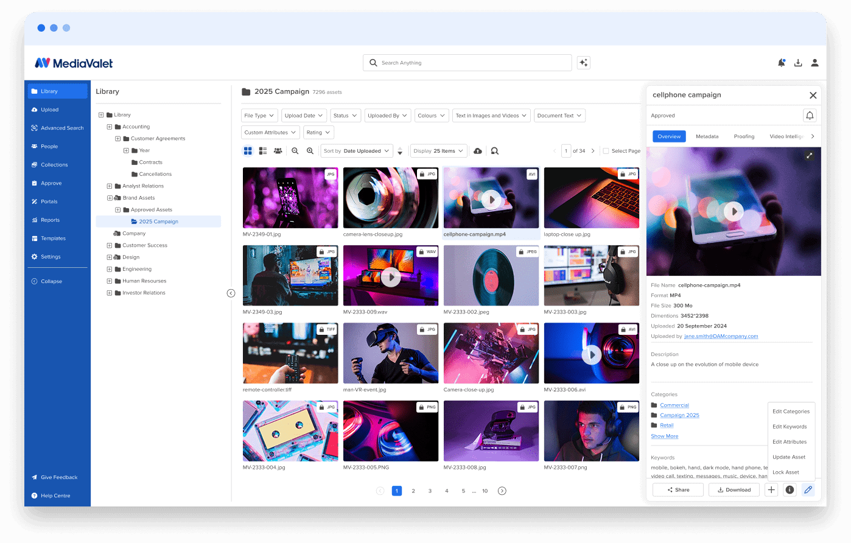Switch to list view layout
This screenshot has height=543, width=851.
[x=262, y=150]
